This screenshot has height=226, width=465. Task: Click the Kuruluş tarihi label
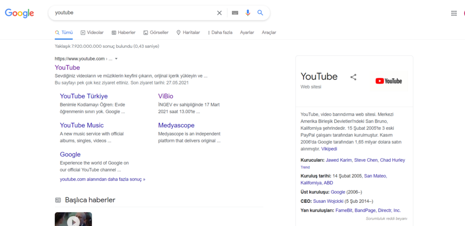coord(316,176)
